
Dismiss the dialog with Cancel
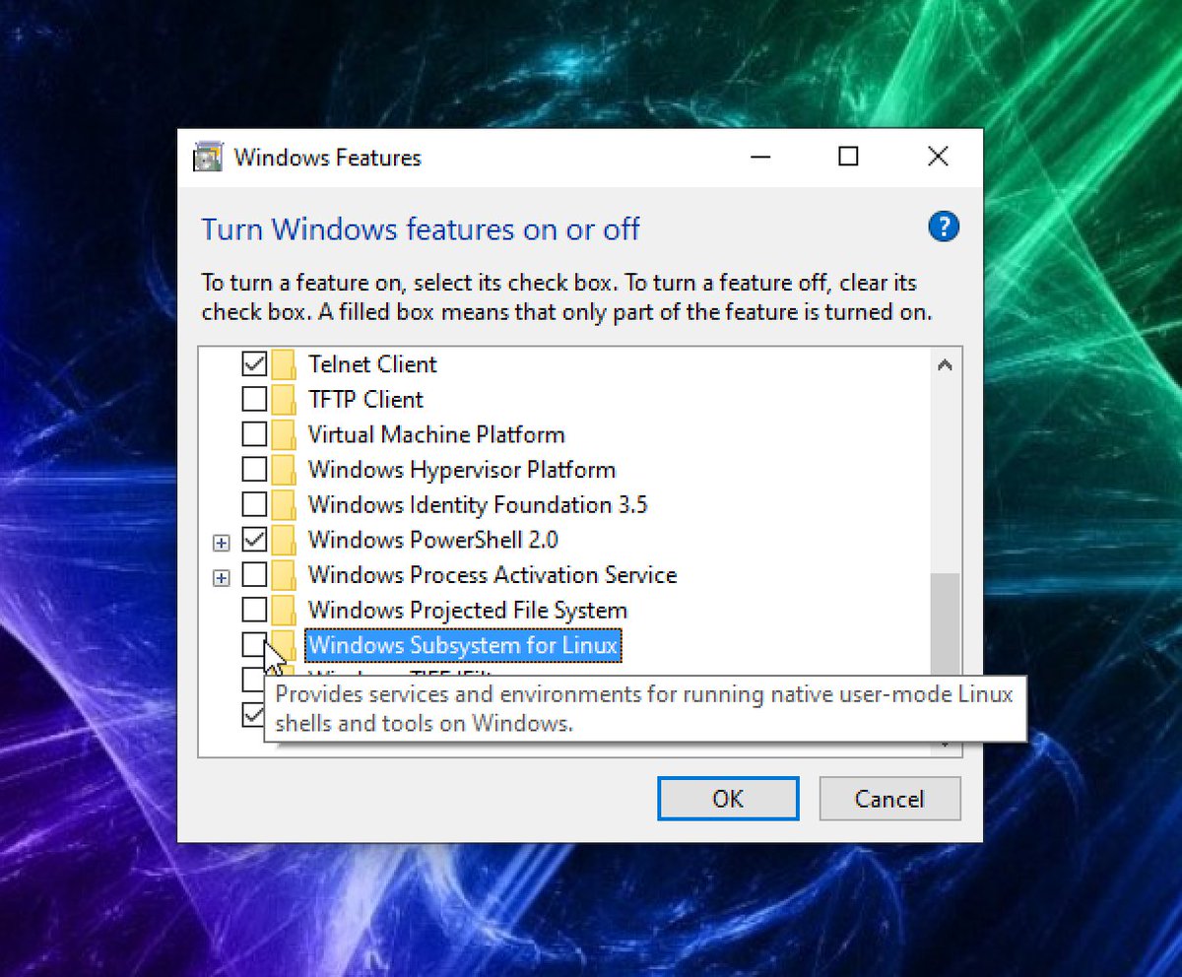(x=889, y=799)
